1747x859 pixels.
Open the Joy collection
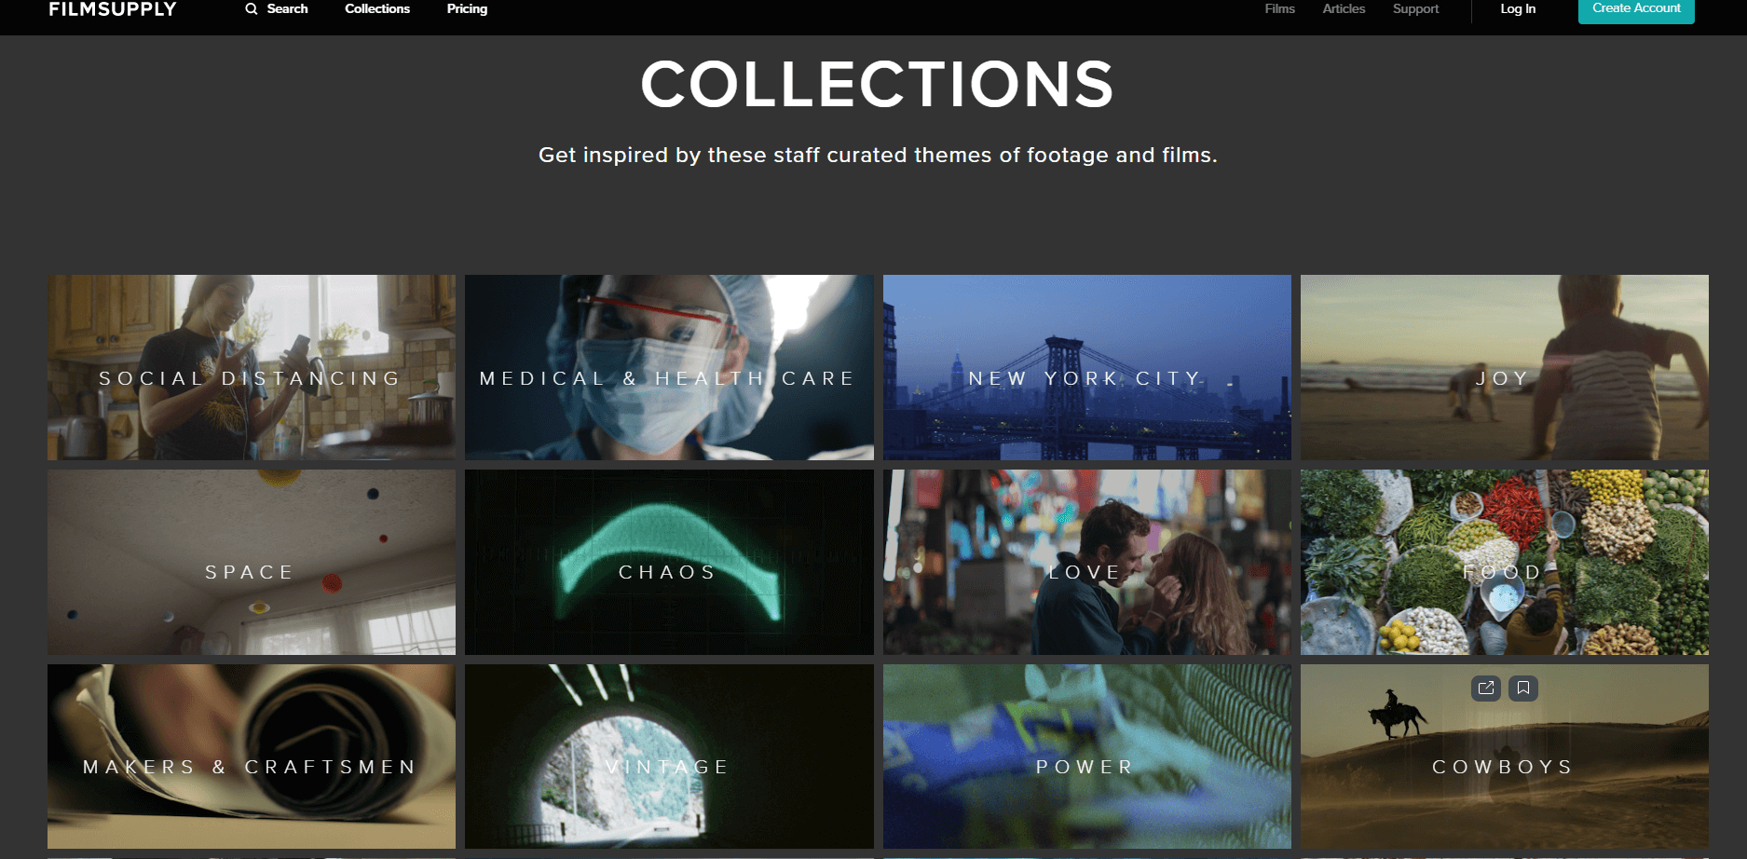point(1503,368)
